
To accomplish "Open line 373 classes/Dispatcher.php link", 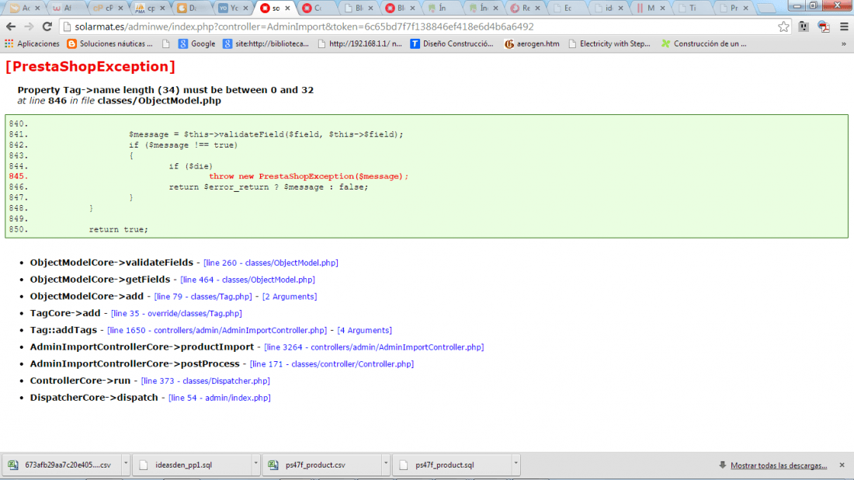I will (205, 381).
